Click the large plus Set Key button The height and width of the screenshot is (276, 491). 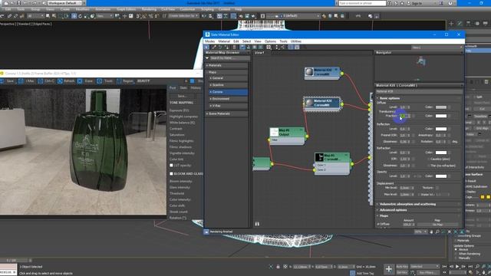click(389, 269)
